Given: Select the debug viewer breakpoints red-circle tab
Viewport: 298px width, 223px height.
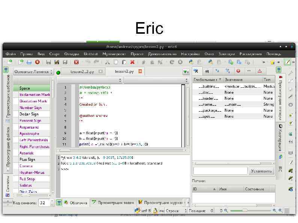Looking at the screenshot, I should pos(238,71).
